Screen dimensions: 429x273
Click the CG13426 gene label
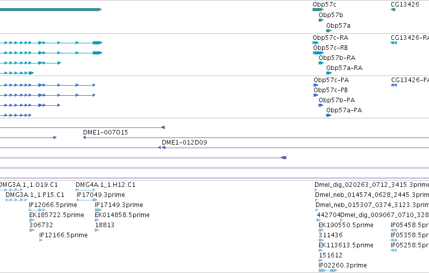coord(405,5)
